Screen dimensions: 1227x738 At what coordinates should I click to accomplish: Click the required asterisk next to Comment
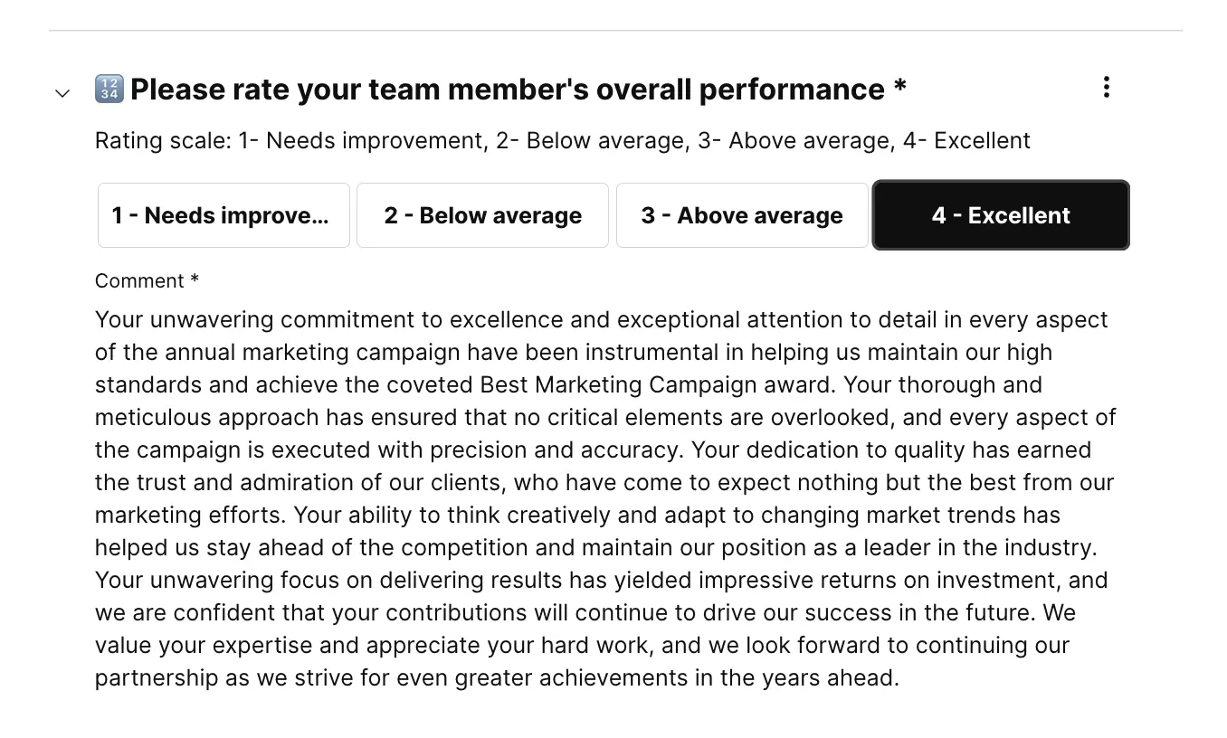194,281
